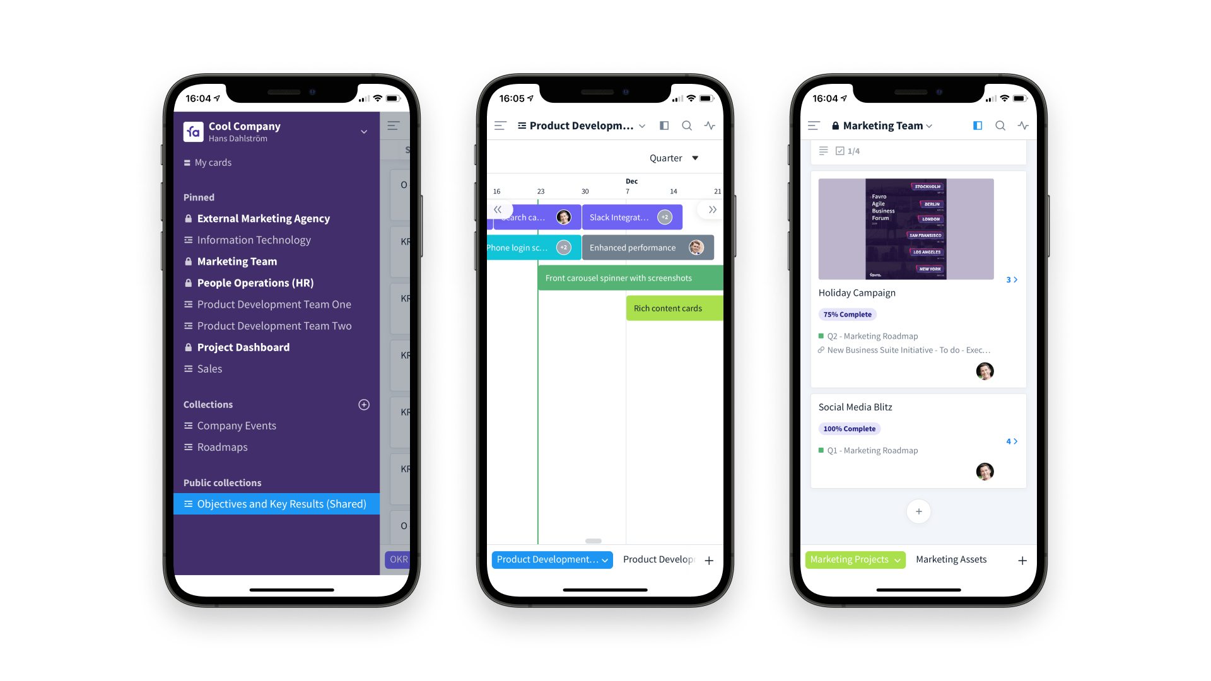The width and height of the screenshot is (1211, 681).
Task: Click the board view icon on Marketing Team header
Action: 977,125
